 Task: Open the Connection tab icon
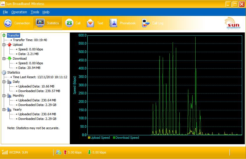tap(8, 23)
